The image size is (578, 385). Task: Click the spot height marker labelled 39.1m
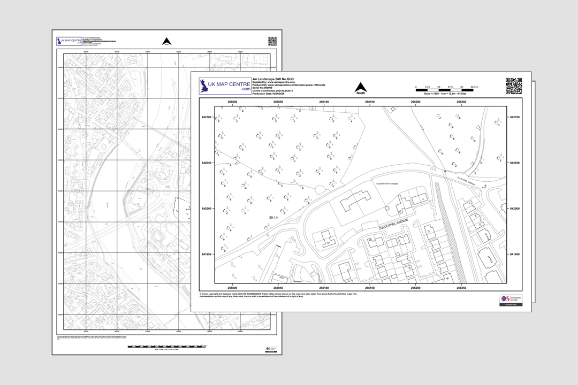click(x=274, y=218)
